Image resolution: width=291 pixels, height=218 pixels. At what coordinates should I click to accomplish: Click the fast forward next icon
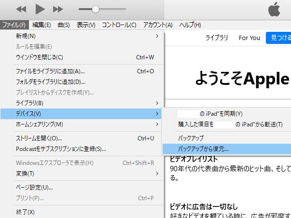click(58, 9)
